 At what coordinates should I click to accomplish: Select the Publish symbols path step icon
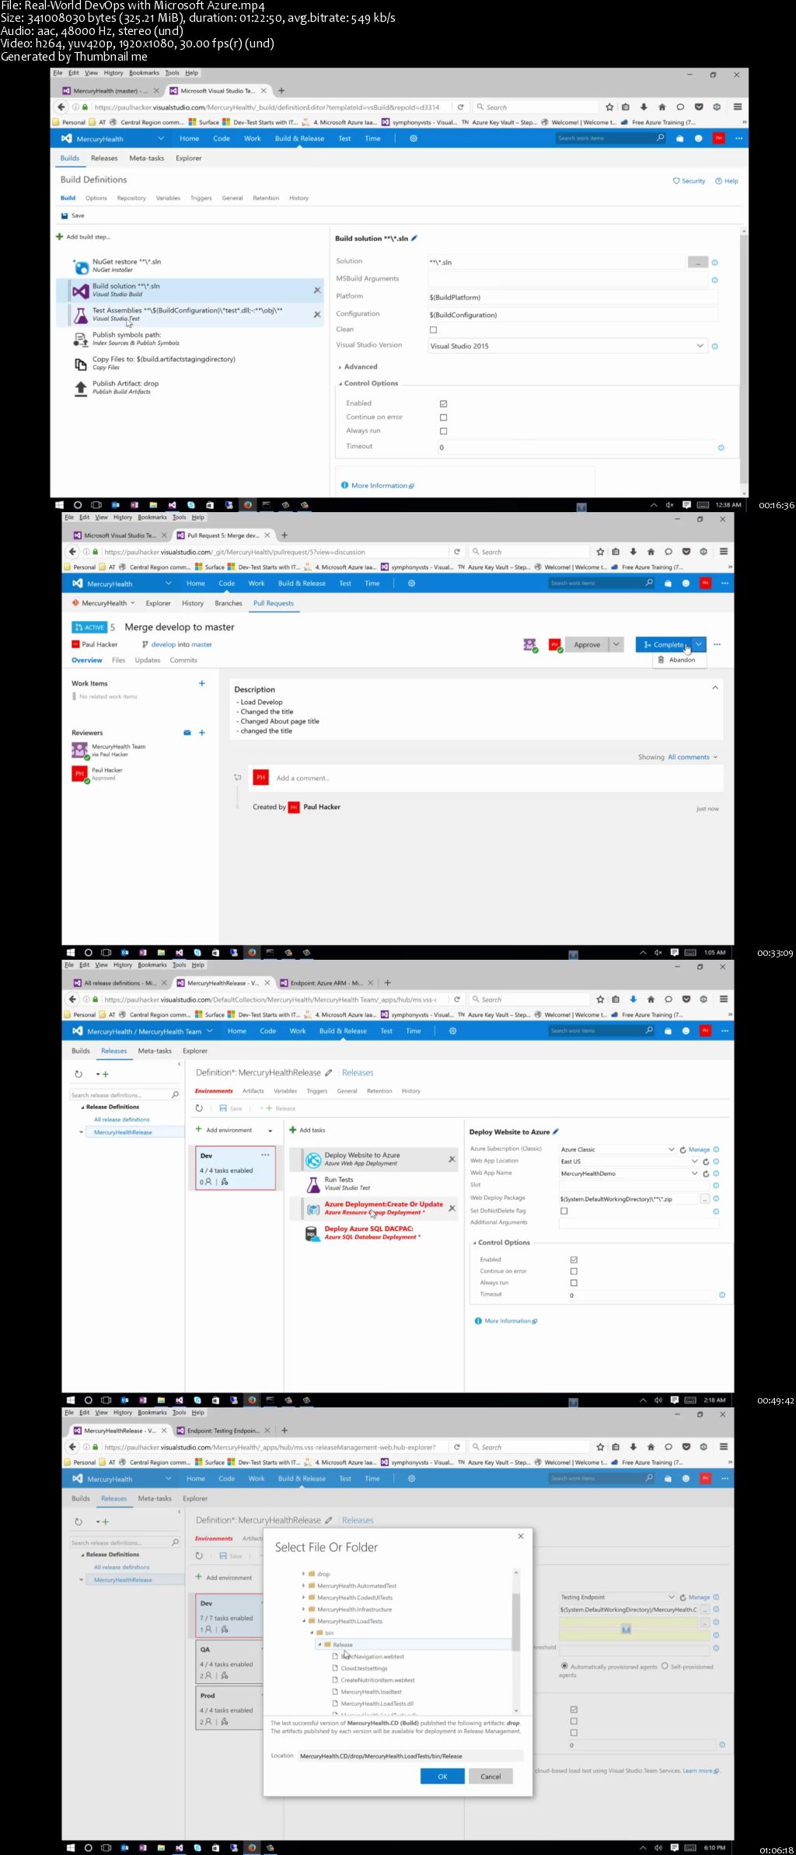[81, 340]
